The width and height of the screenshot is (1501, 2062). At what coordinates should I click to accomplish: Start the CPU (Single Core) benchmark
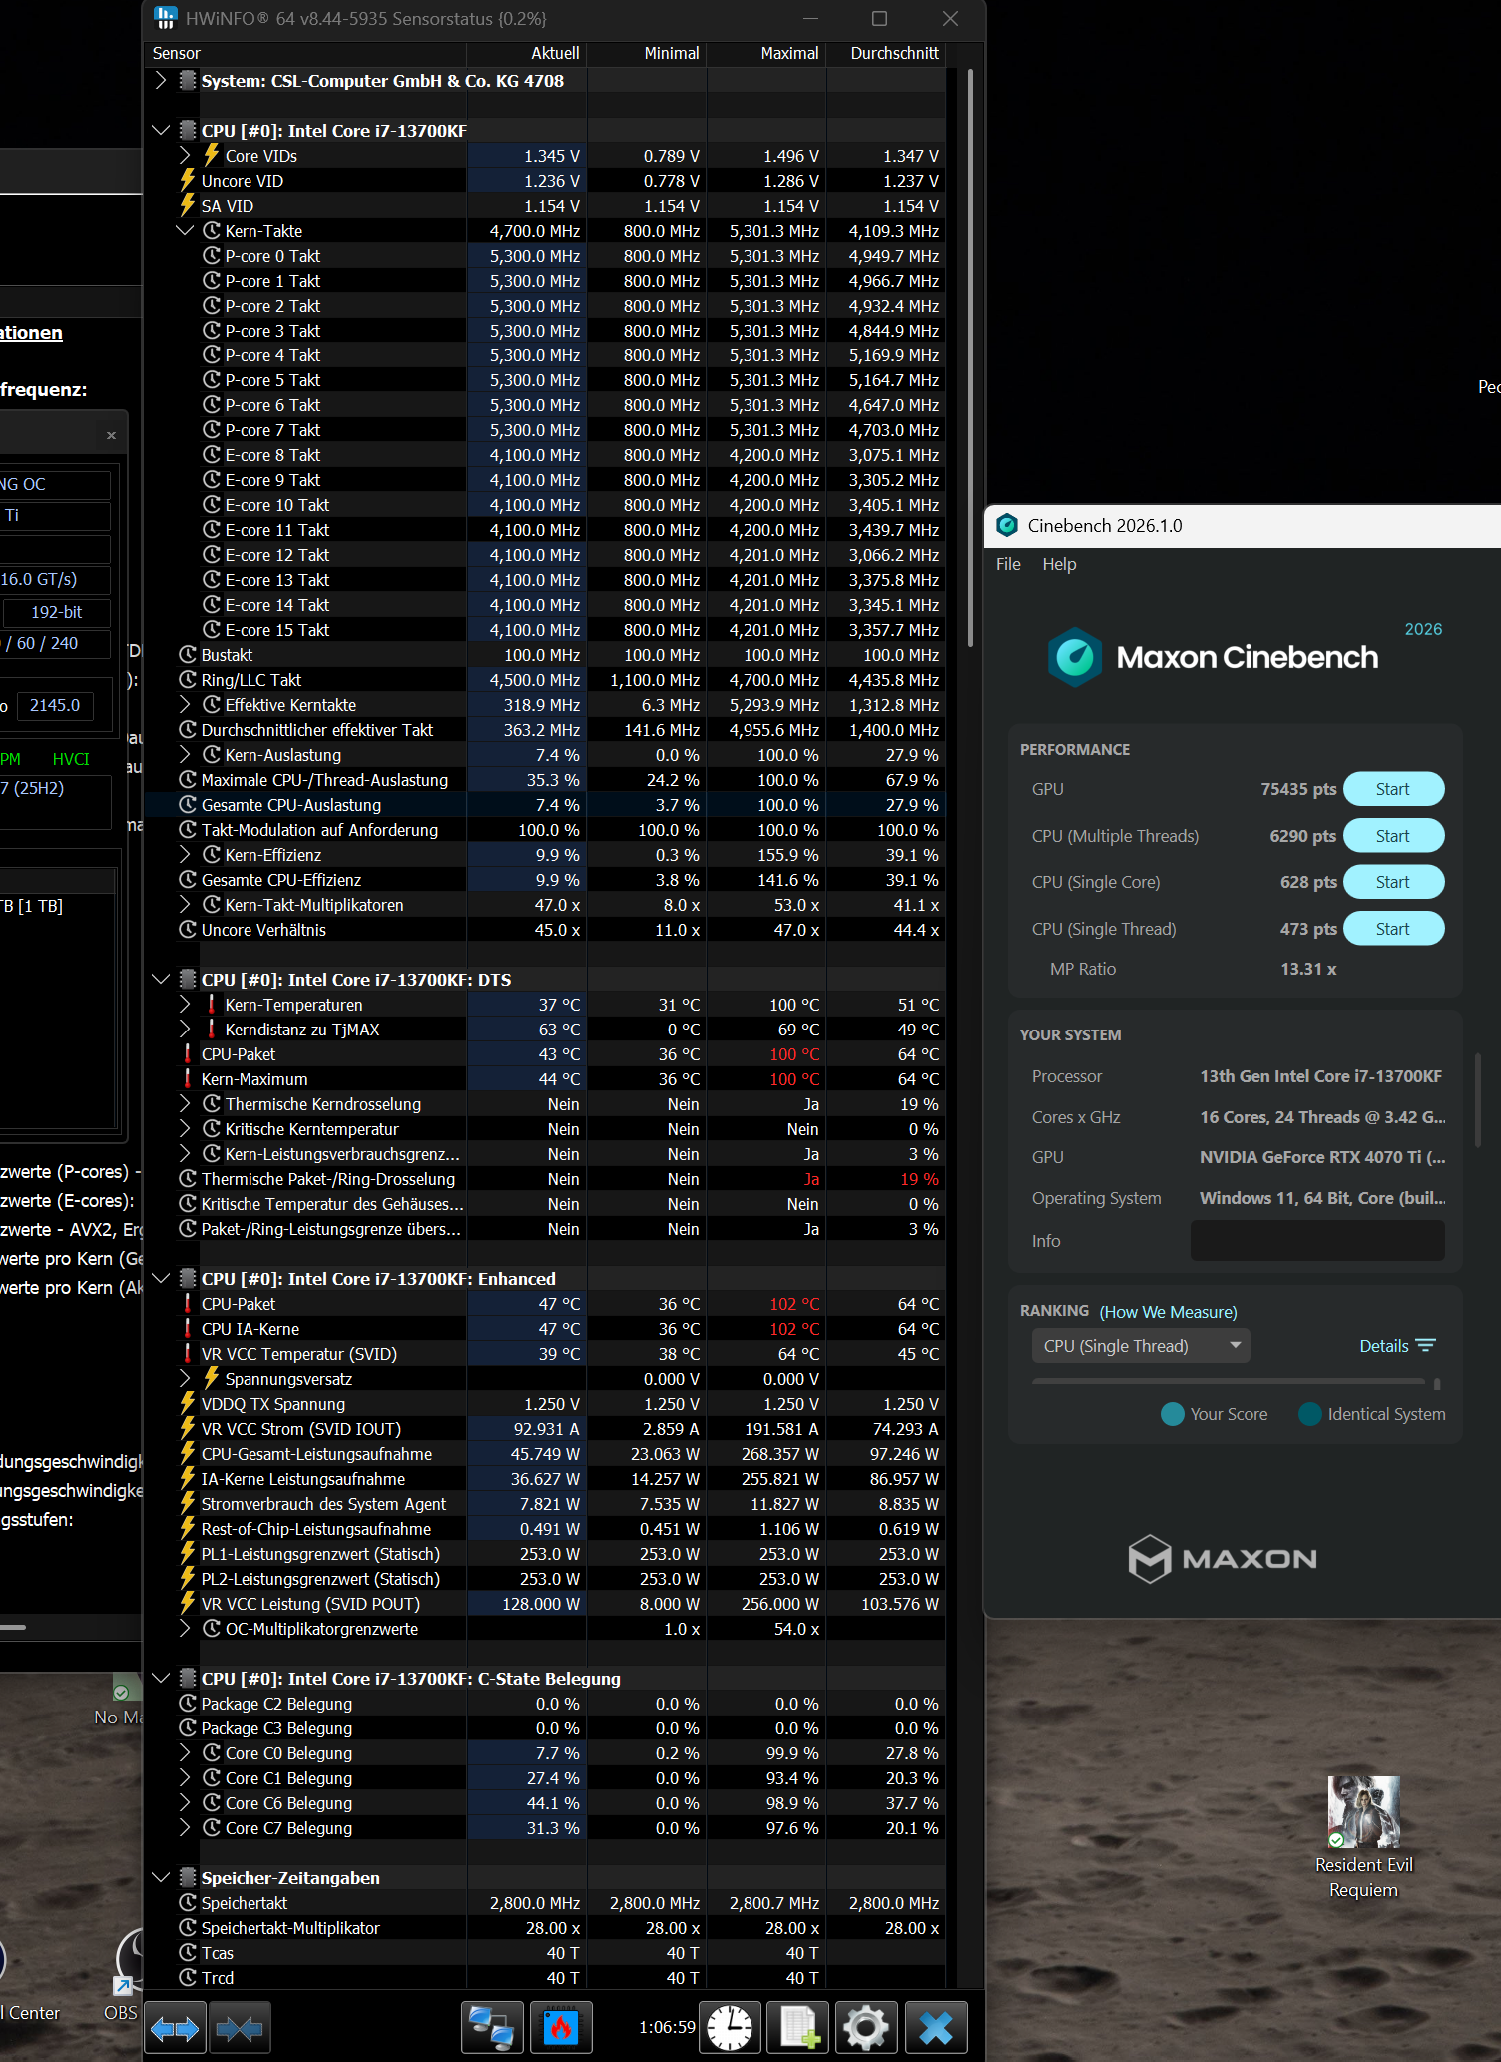(x=1393, y=882)
